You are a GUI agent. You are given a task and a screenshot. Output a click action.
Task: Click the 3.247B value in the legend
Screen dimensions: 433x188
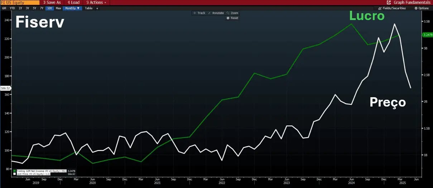[x=71, y=171]
